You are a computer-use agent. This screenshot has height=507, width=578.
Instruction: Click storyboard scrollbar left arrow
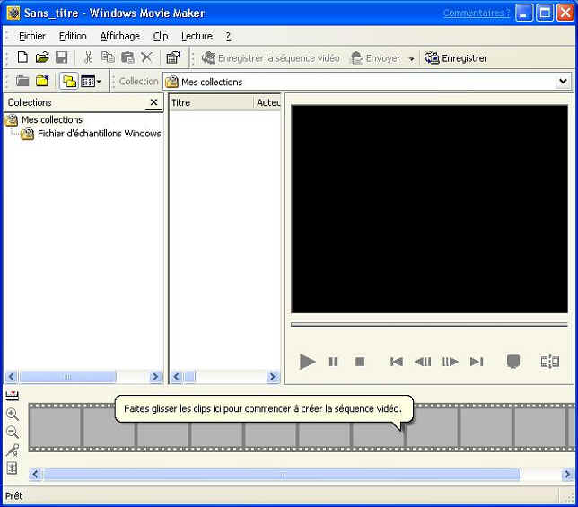coord(35,474)
